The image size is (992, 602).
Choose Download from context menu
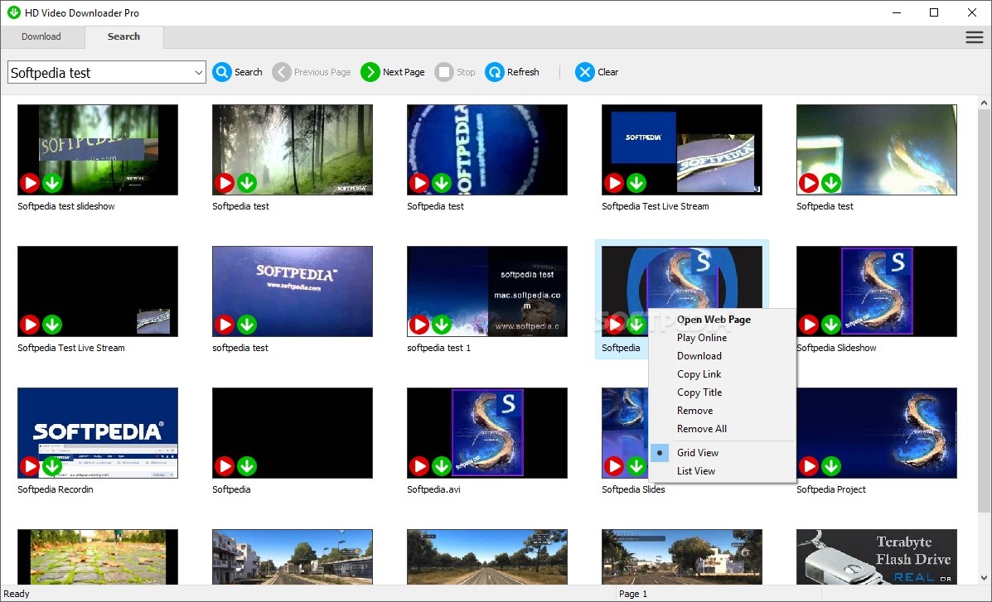(x=699, y=356)
